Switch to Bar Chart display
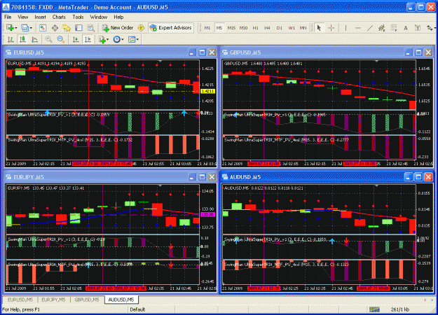This screenshot has width=438, height=315. 11,40
